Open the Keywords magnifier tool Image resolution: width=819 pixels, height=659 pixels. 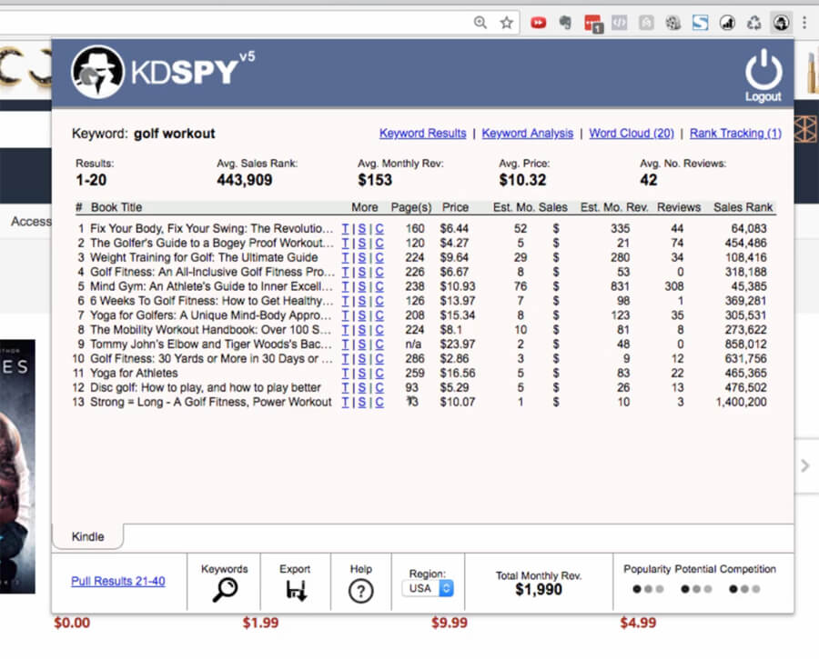pyautogui.click(x=225, y=590)
